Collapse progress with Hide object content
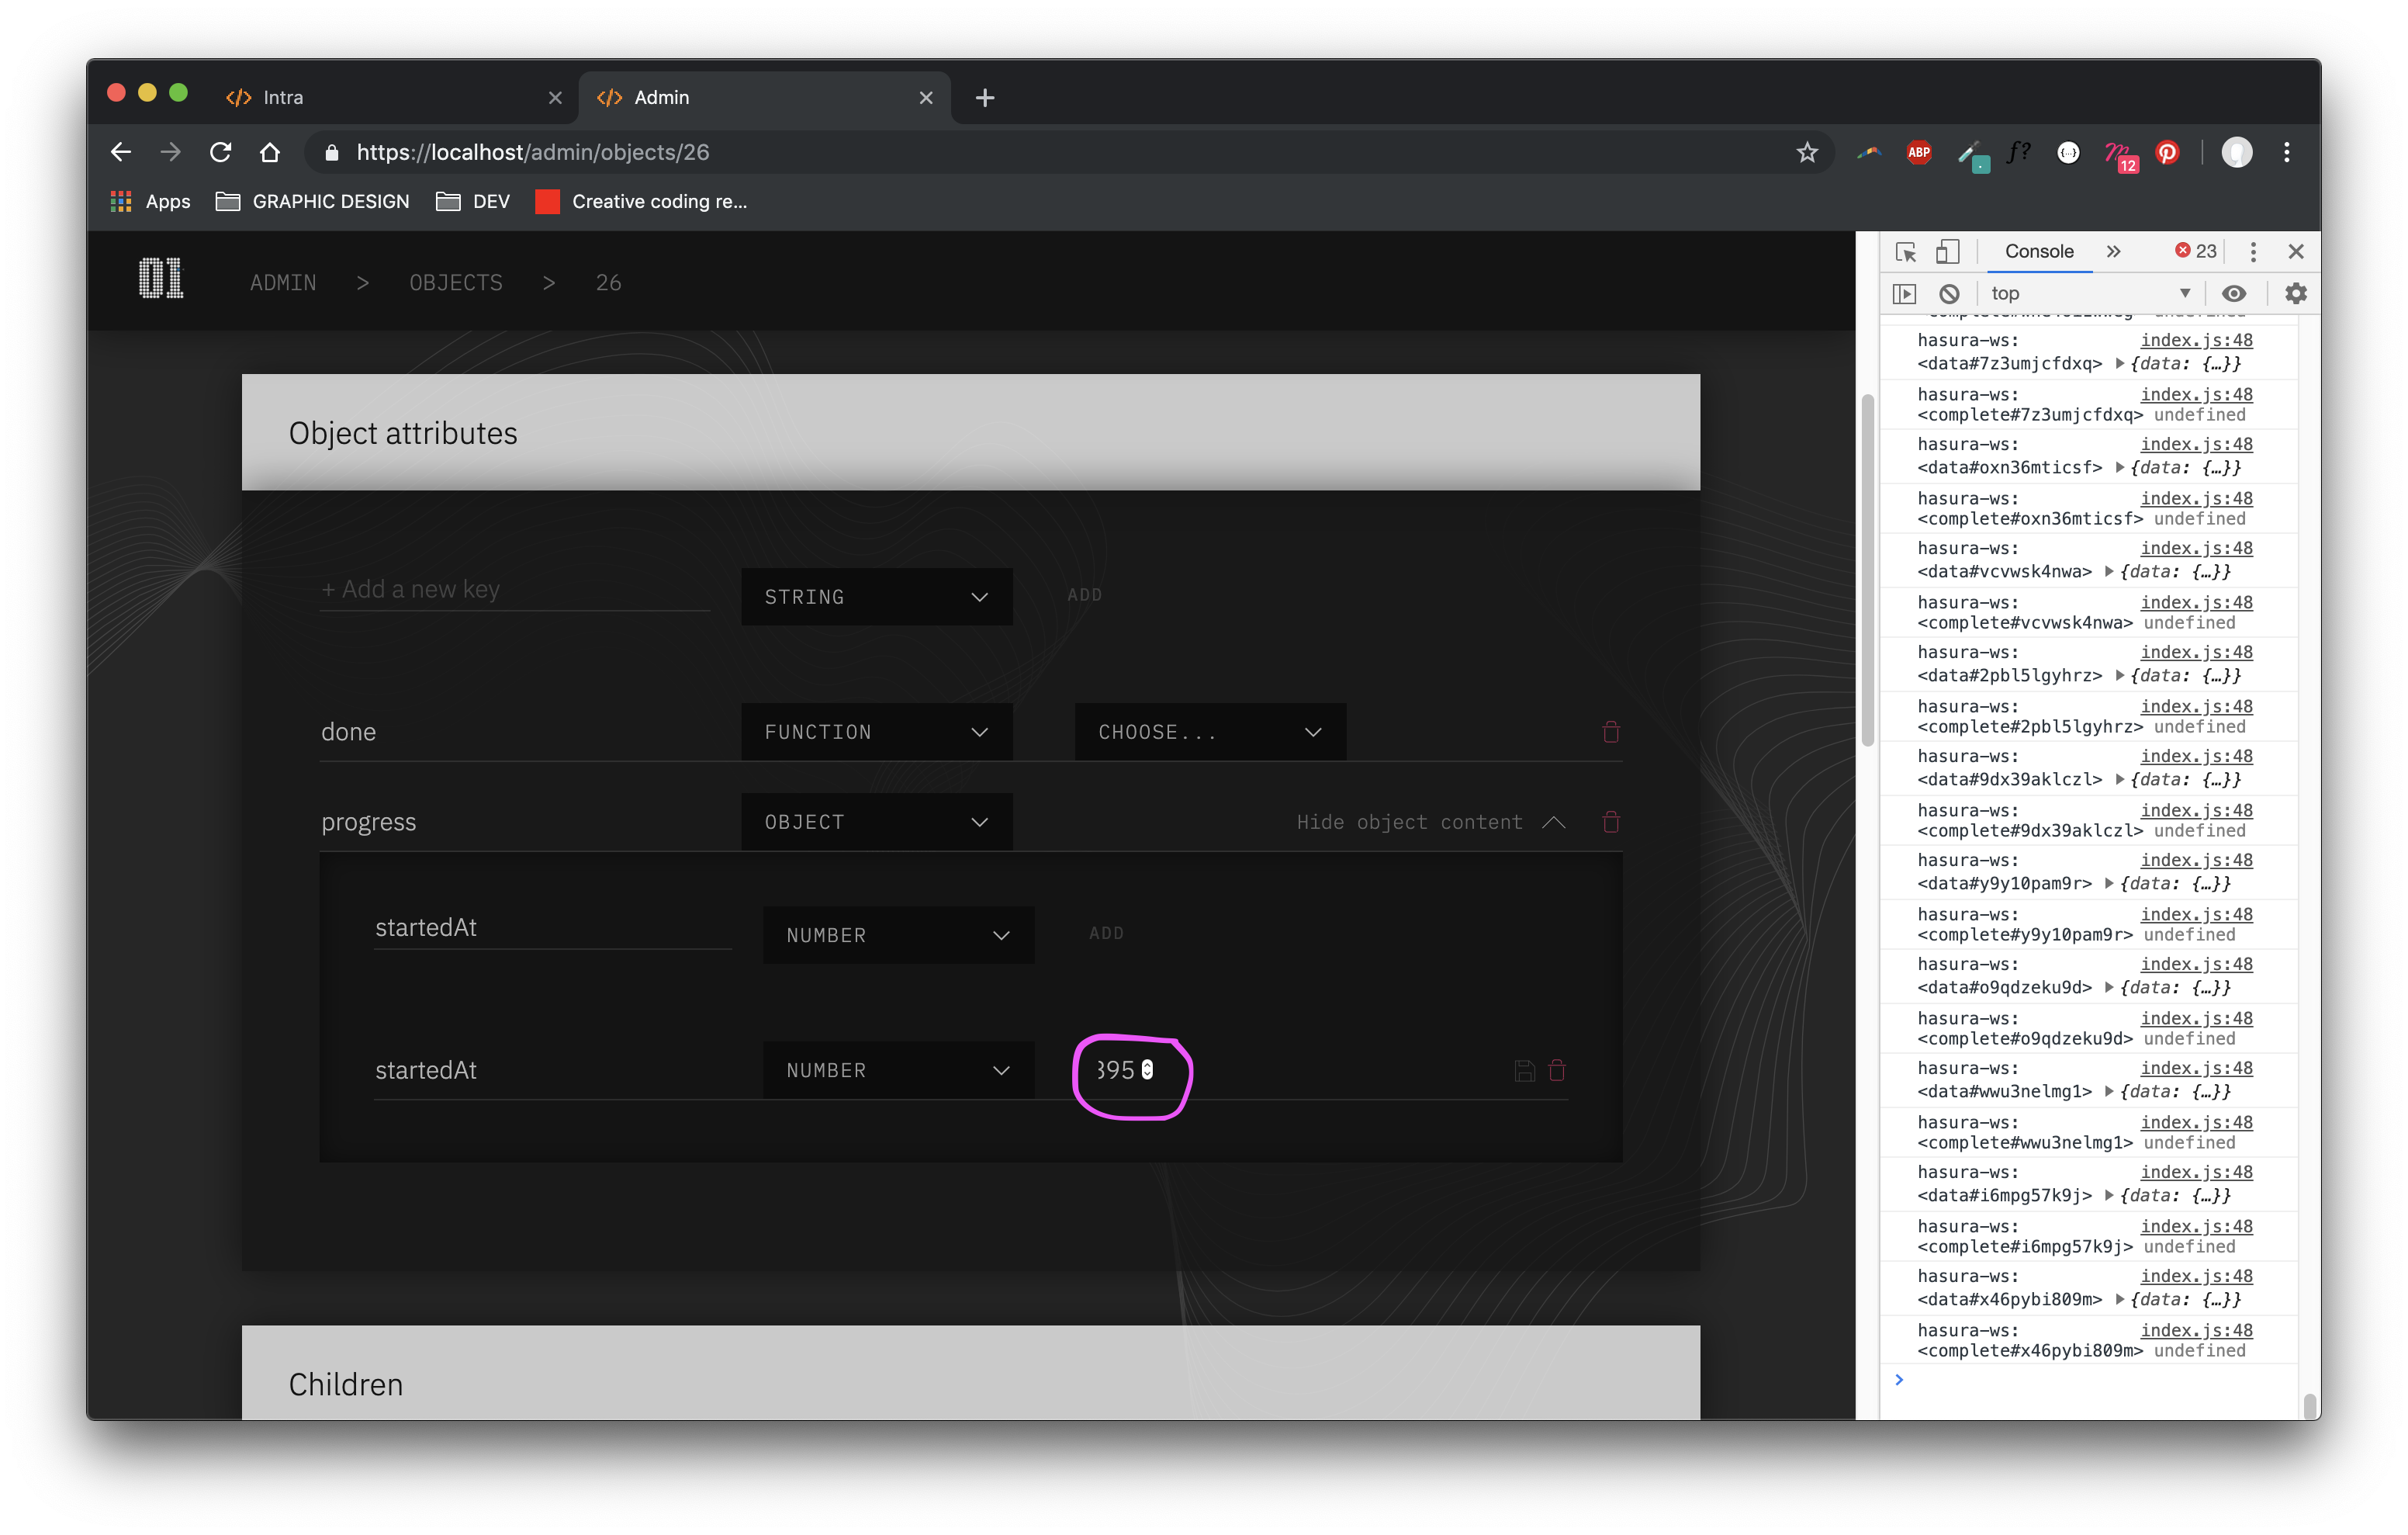Image resolution: width=2408 pixels, height=1535 pixels. point(1430,822)
